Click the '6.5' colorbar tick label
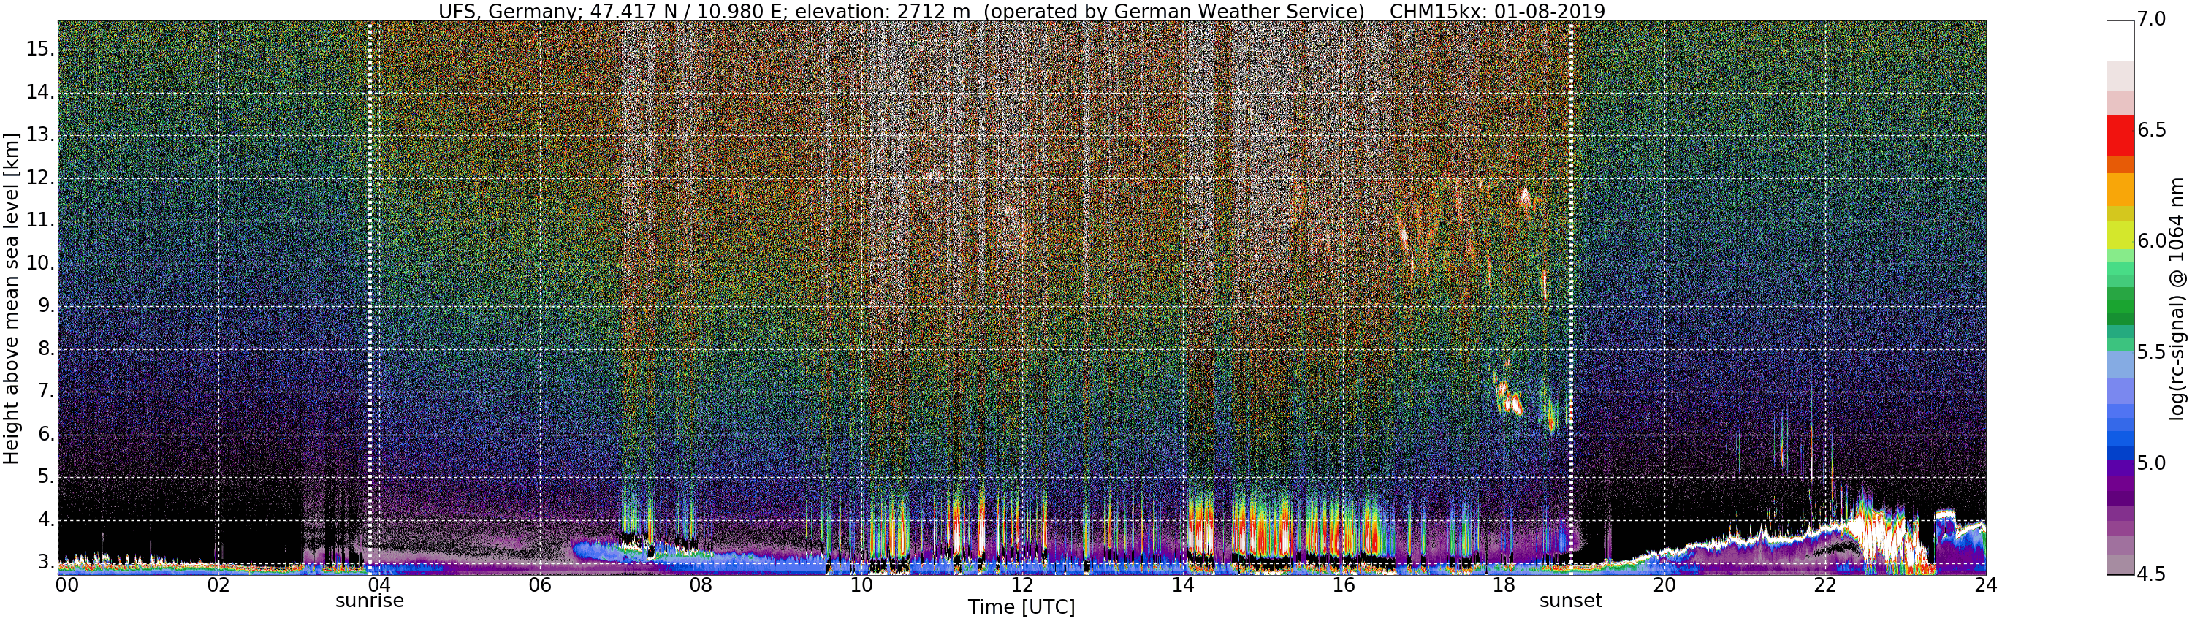 [2151, 130]
